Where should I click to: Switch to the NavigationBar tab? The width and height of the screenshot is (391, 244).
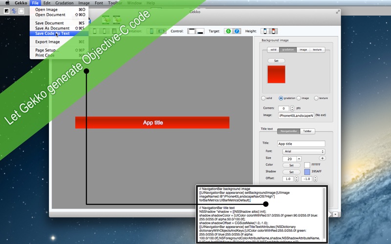(x=289, y=131)
